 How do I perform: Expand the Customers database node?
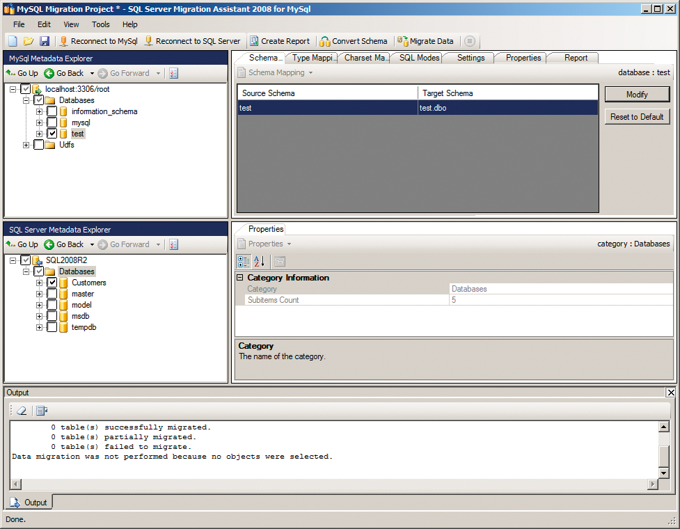pos(40,283)
